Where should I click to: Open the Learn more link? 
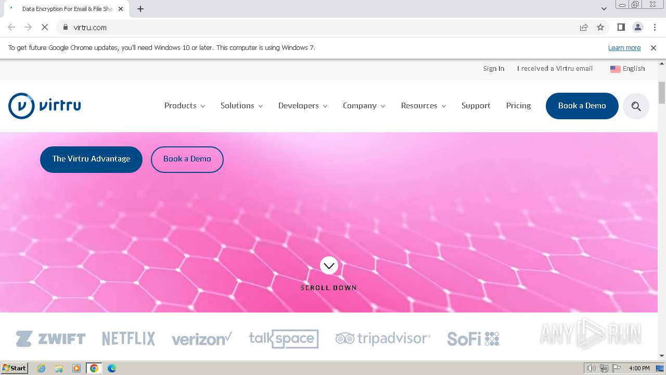624,48
